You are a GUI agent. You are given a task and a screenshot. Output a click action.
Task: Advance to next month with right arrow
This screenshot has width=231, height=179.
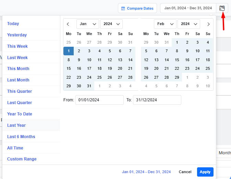click(x=208, y=24)
